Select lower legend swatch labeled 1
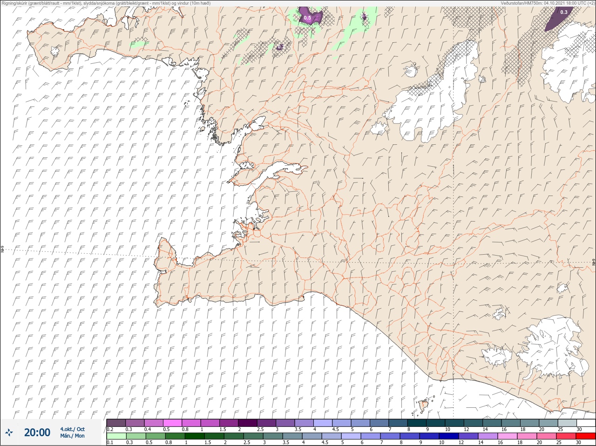Image resolution: width=596 pixels, height=446 pixels. [x=194, y=436]
